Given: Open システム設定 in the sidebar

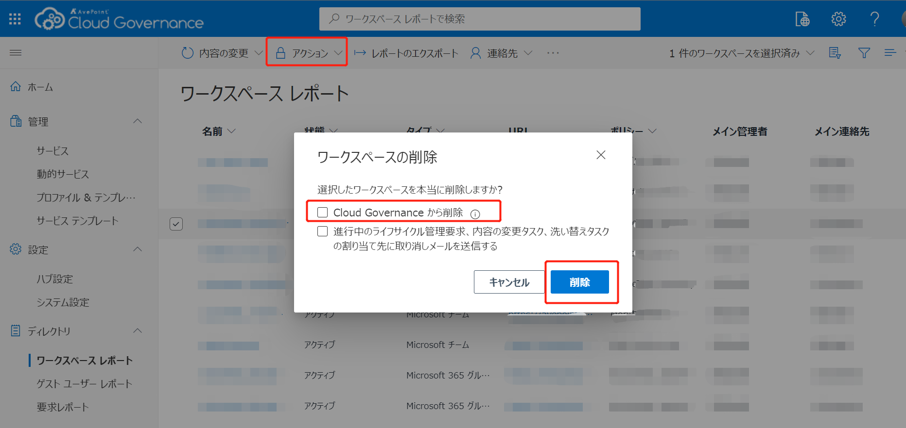Looking at the screenshot, I should coord(63,302).
